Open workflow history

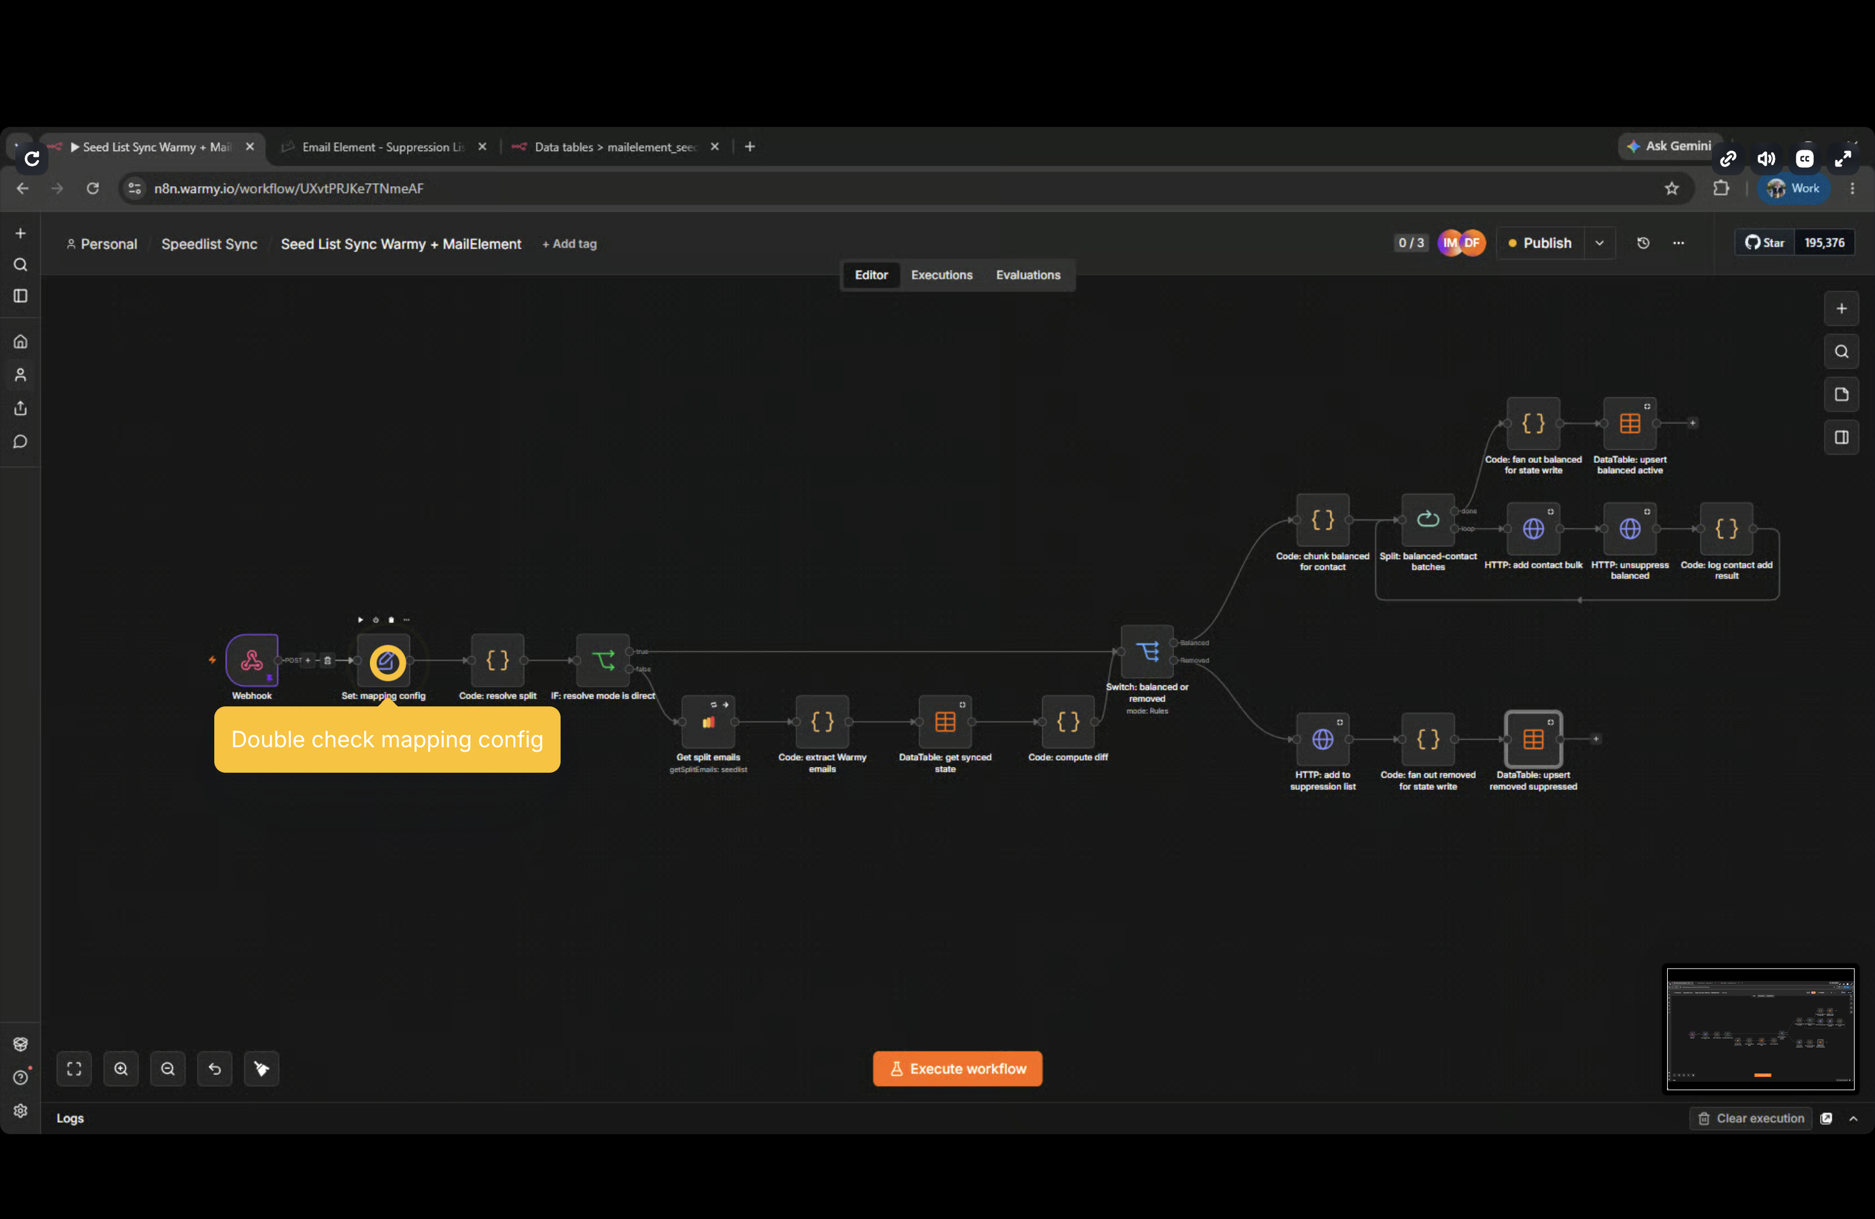click(1643, 244)
